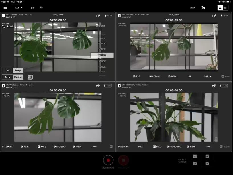
Task: Change camera 3 frame rate Fix59.94
Action: click(x=7, y=146)
